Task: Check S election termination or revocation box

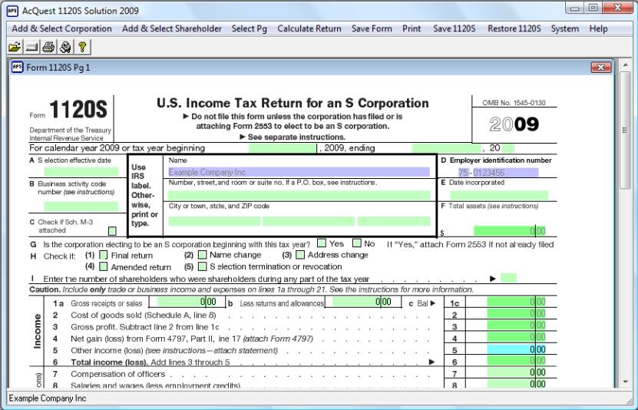Action: (x=202, y=266)
